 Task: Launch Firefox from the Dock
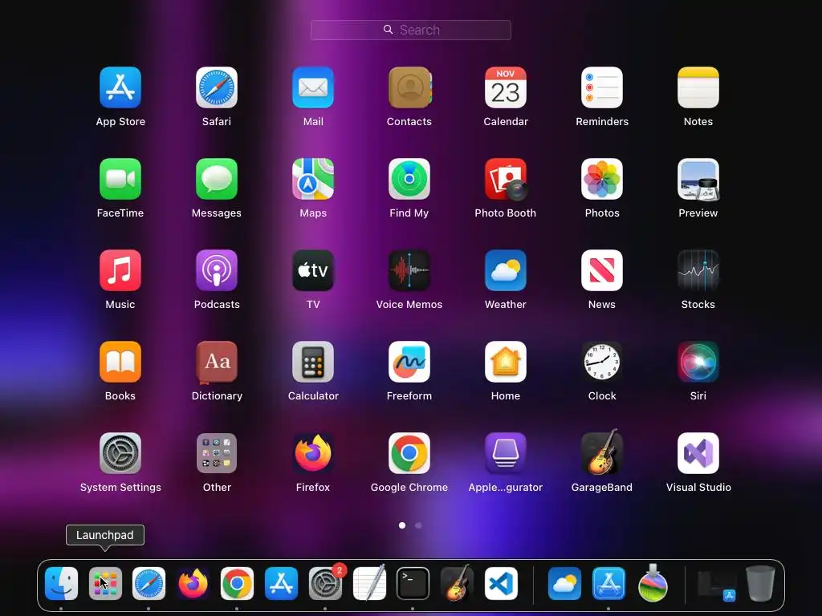tap(193, 584)
